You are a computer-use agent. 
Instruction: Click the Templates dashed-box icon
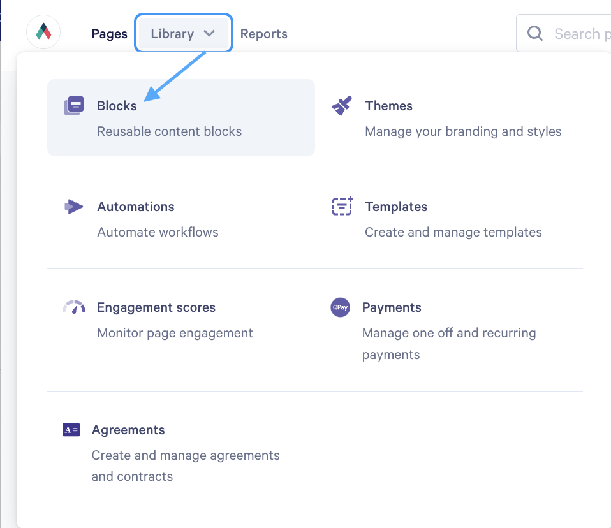click(x=342, y=206)
